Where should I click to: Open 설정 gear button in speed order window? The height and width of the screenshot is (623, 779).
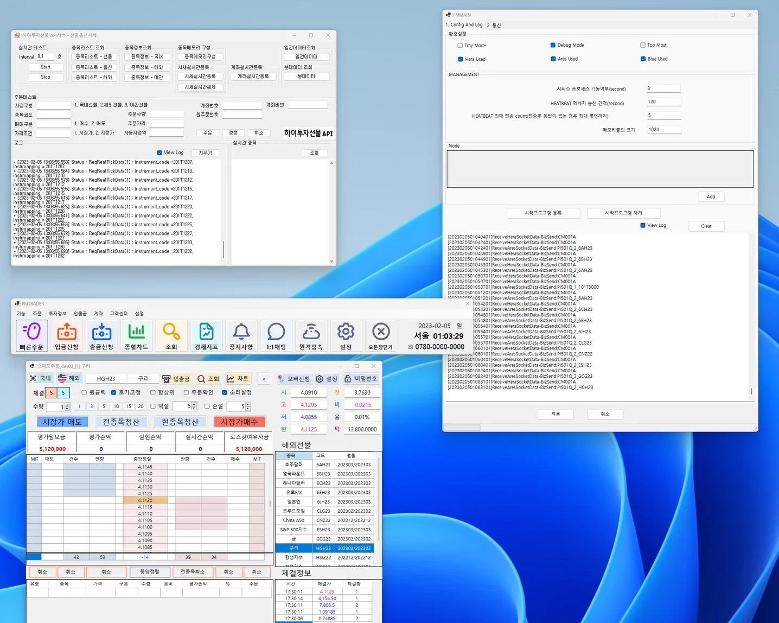click(x=327, y=379)
